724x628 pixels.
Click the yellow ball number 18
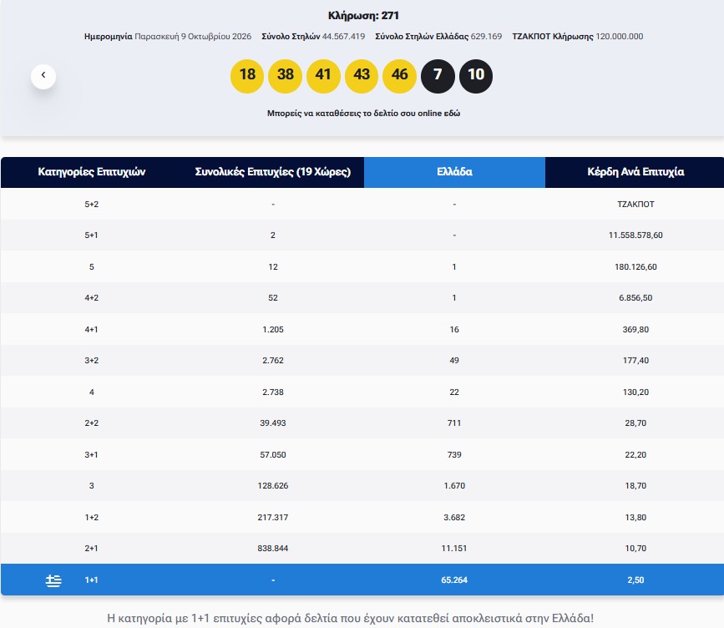point(247,76)
